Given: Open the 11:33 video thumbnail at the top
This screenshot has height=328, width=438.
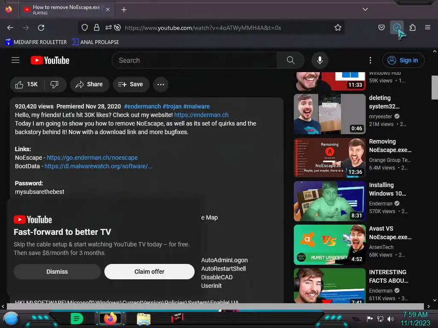Looking at the screenshot, I should [330, 81].
